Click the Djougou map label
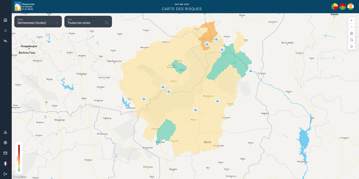The width and height of the screenshot is (359, 179). click(173, 169)
